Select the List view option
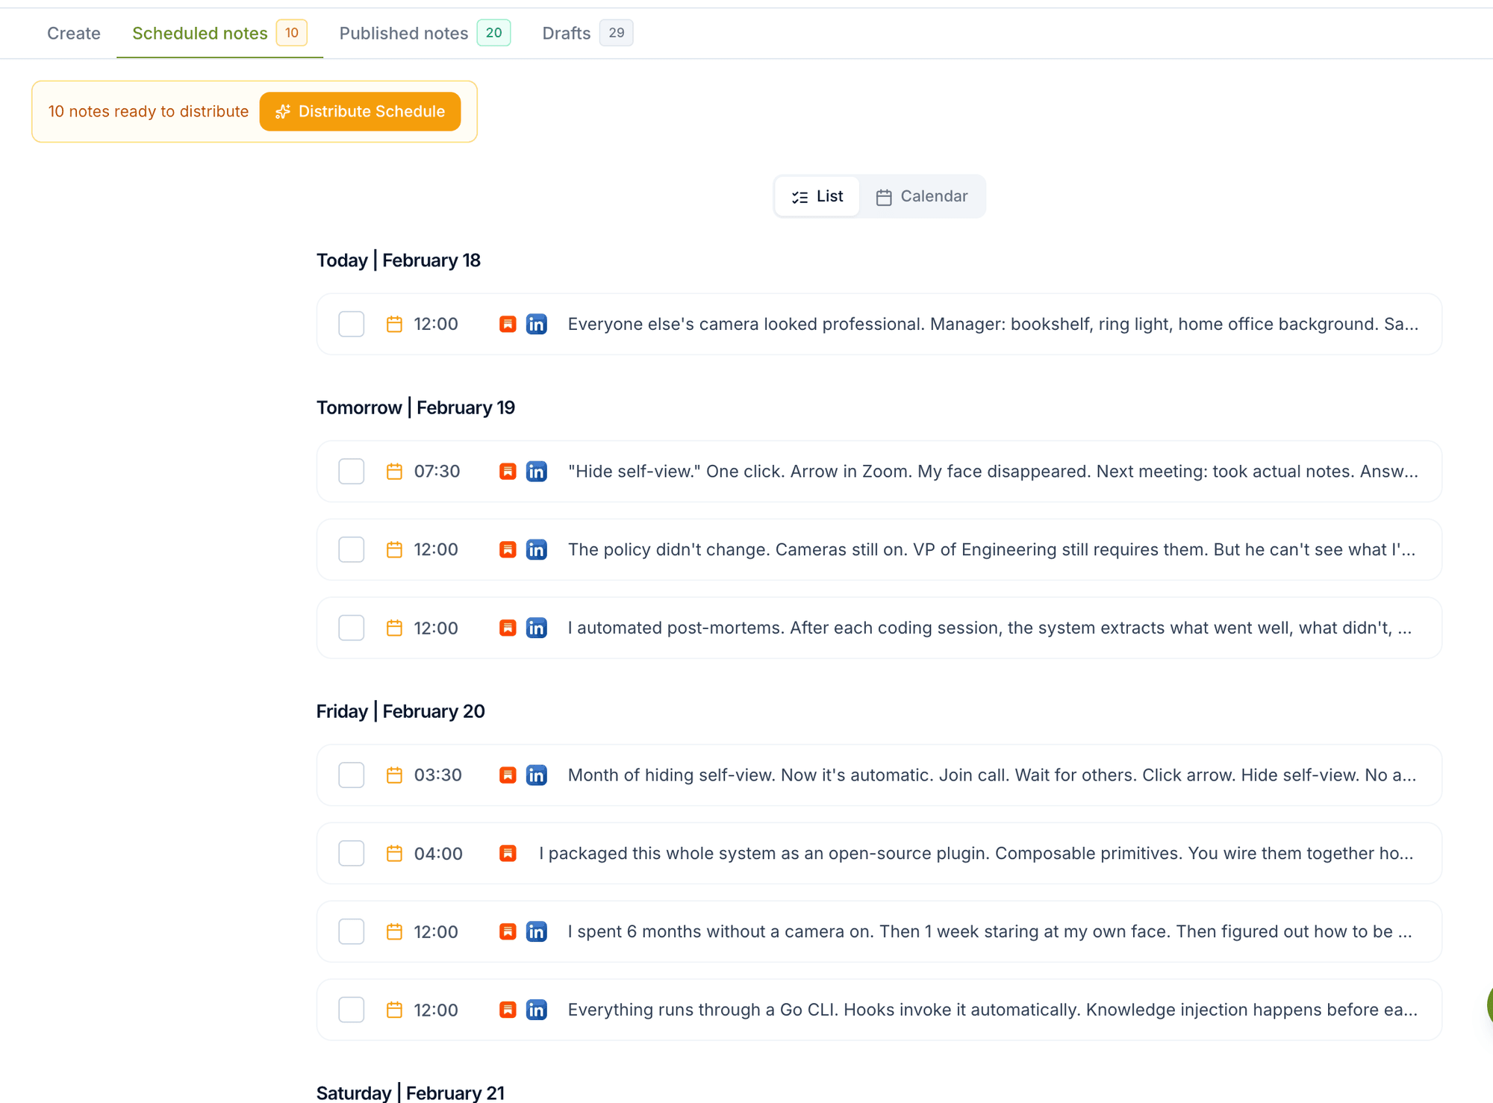The image size is (1493, 1103). click(817, 196)
